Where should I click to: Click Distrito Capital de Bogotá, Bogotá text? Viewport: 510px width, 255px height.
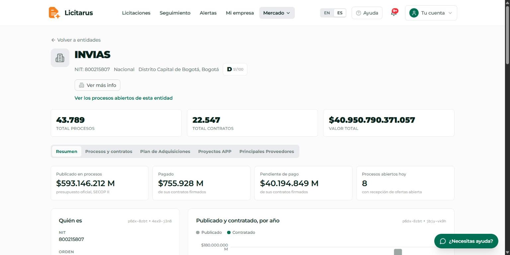click(x=179, y=70)
